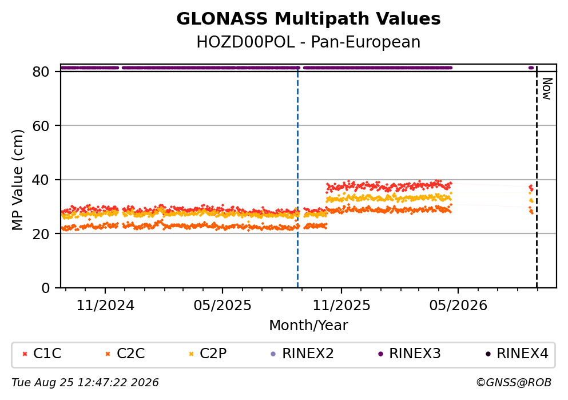Click the ©GNSS@ROB credit text

pyautogui.click(x=514, y=383)
